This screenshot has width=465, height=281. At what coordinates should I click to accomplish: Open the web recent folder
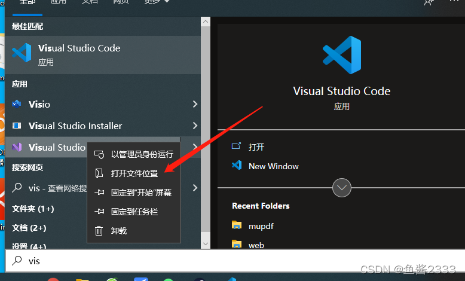[x=256, y=245]
